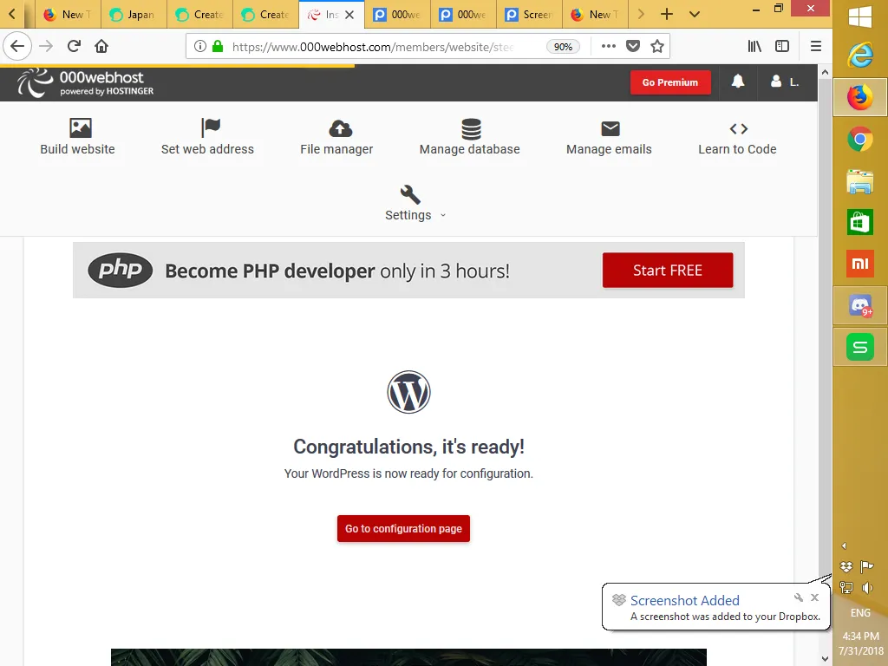The height and width of the screenshot is (666, 888).
Task: Save page to Pocket
Action: tap(632, 46)
